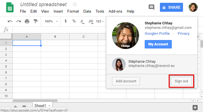Select column B header
This screenshot has width=203, height=112.
click(x=55, y=37)
